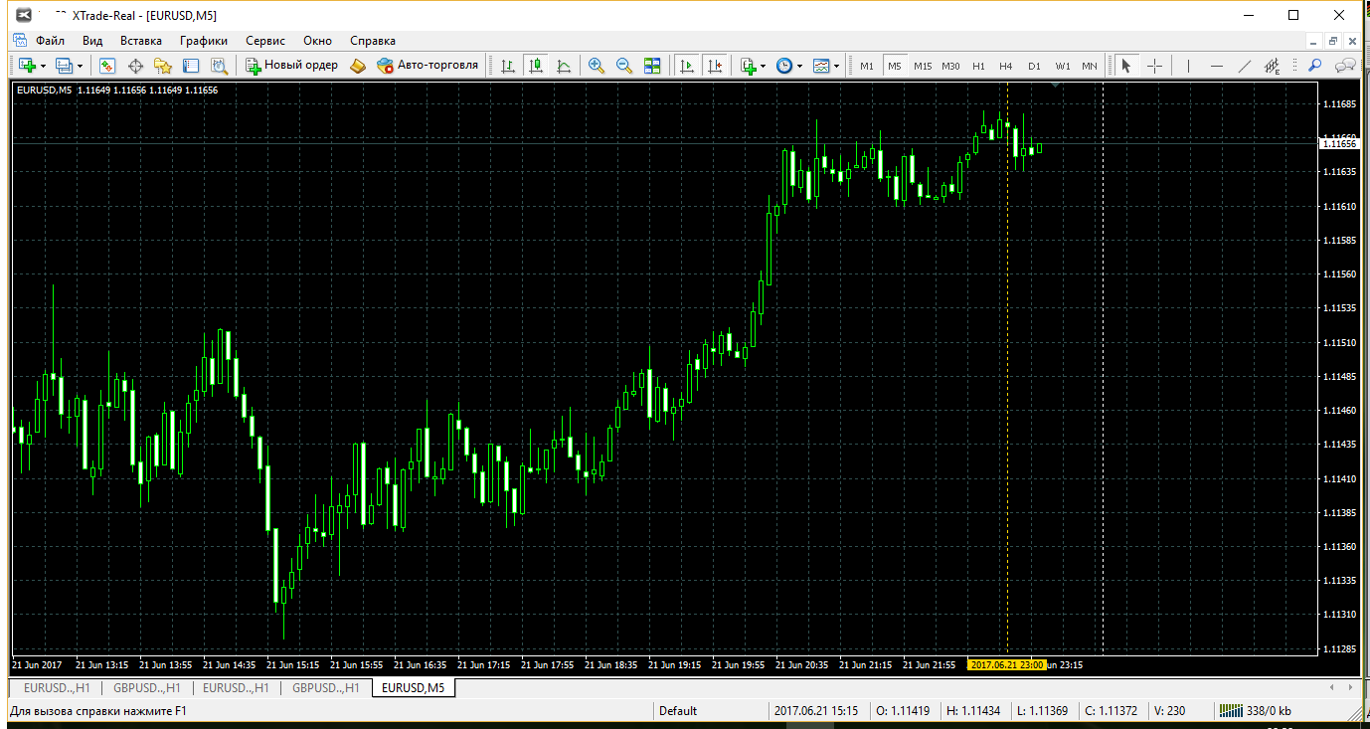Image resolution: width=1370 pixels, height=729 pixels.
Task: Expand the New Chart dropdown arrow
Action: (x=44, y=66)
